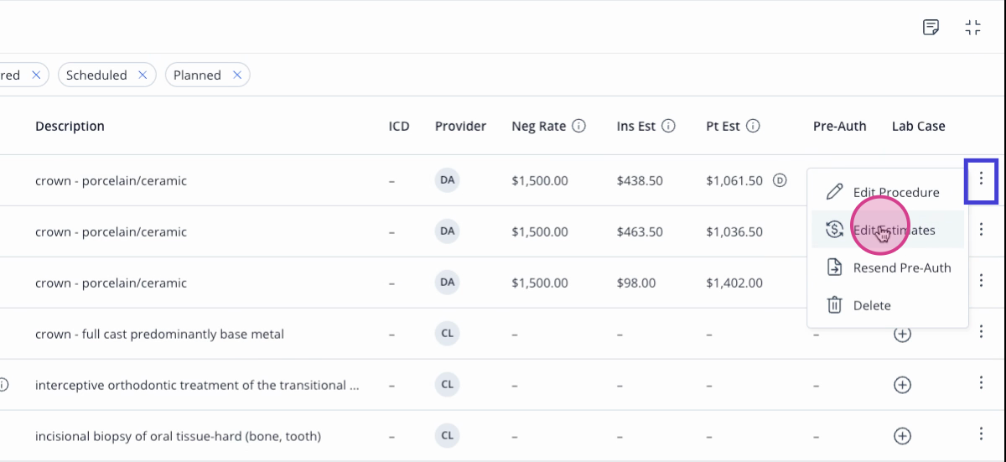
Task: Choose Resend Pre-Auth from context menu
Action: tap(888, 267)
